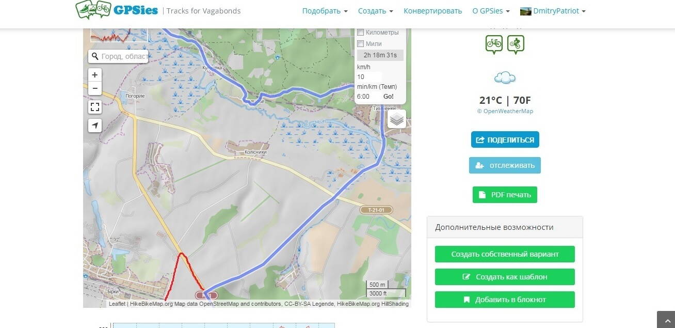This screenshot has height=328, width=675.
Task: Enable the Километры checkbox
Action: click(361, 33)
